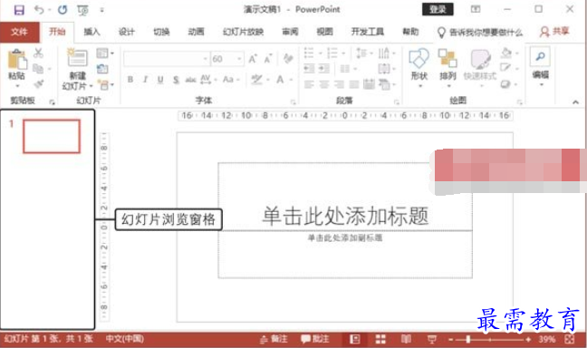Switch to the 切换 Transitions tab
Viewport: 587px width, 348px height.
[x=161, y=32]
